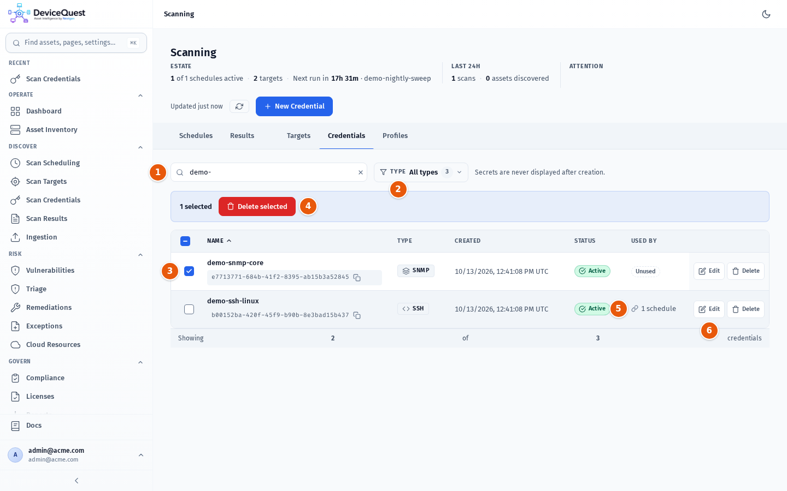Click the refresh icon beside Updated just now
The image size is (787, 491).
pos(239,106)
